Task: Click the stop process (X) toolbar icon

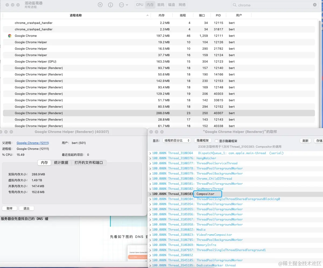Action: (100, 5)
